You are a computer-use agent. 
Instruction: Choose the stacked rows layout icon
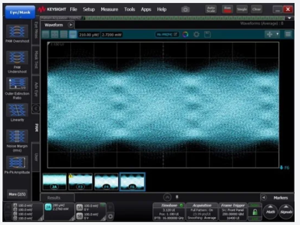[63, 35]
